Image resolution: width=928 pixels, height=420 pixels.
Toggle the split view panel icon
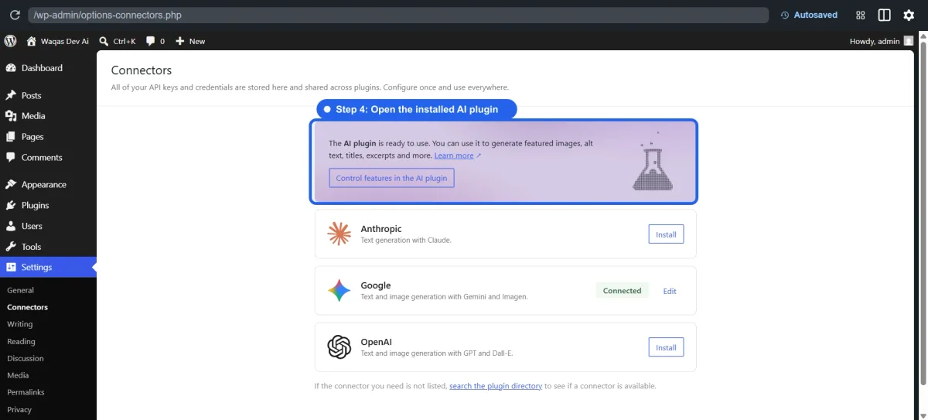tap(884, 15)
